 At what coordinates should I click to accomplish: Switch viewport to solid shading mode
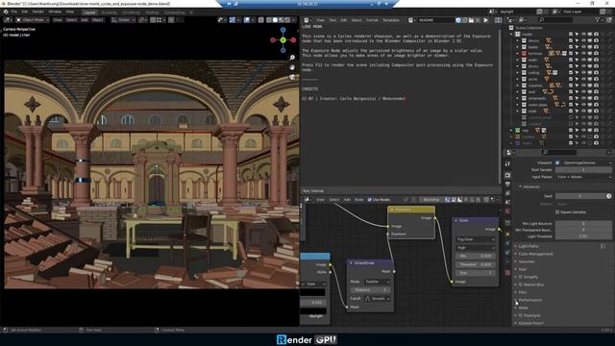coord(276,19)
